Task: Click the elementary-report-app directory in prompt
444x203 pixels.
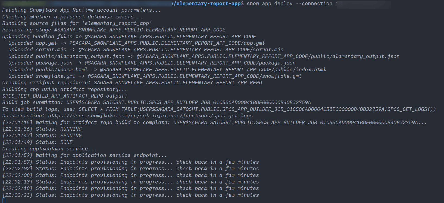Action: [x=208, y=4]
